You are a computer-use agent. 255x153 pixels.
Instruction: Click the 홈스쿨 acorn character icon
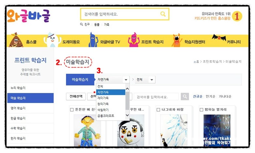click(x=16, y=40)
